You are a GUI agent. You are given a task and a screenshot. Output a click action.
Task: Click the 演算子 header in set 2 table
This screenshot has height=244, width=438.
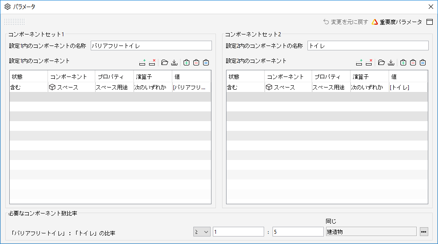[x=369, y=76]
